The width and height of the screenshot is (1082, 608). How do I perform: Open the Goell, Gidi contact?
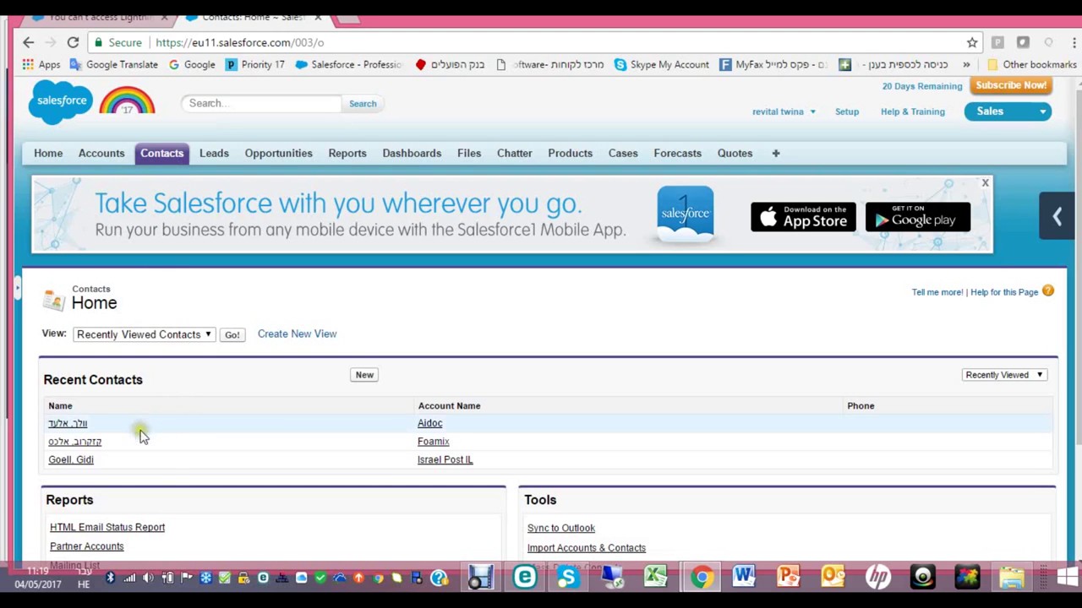[x=71, y=459]
